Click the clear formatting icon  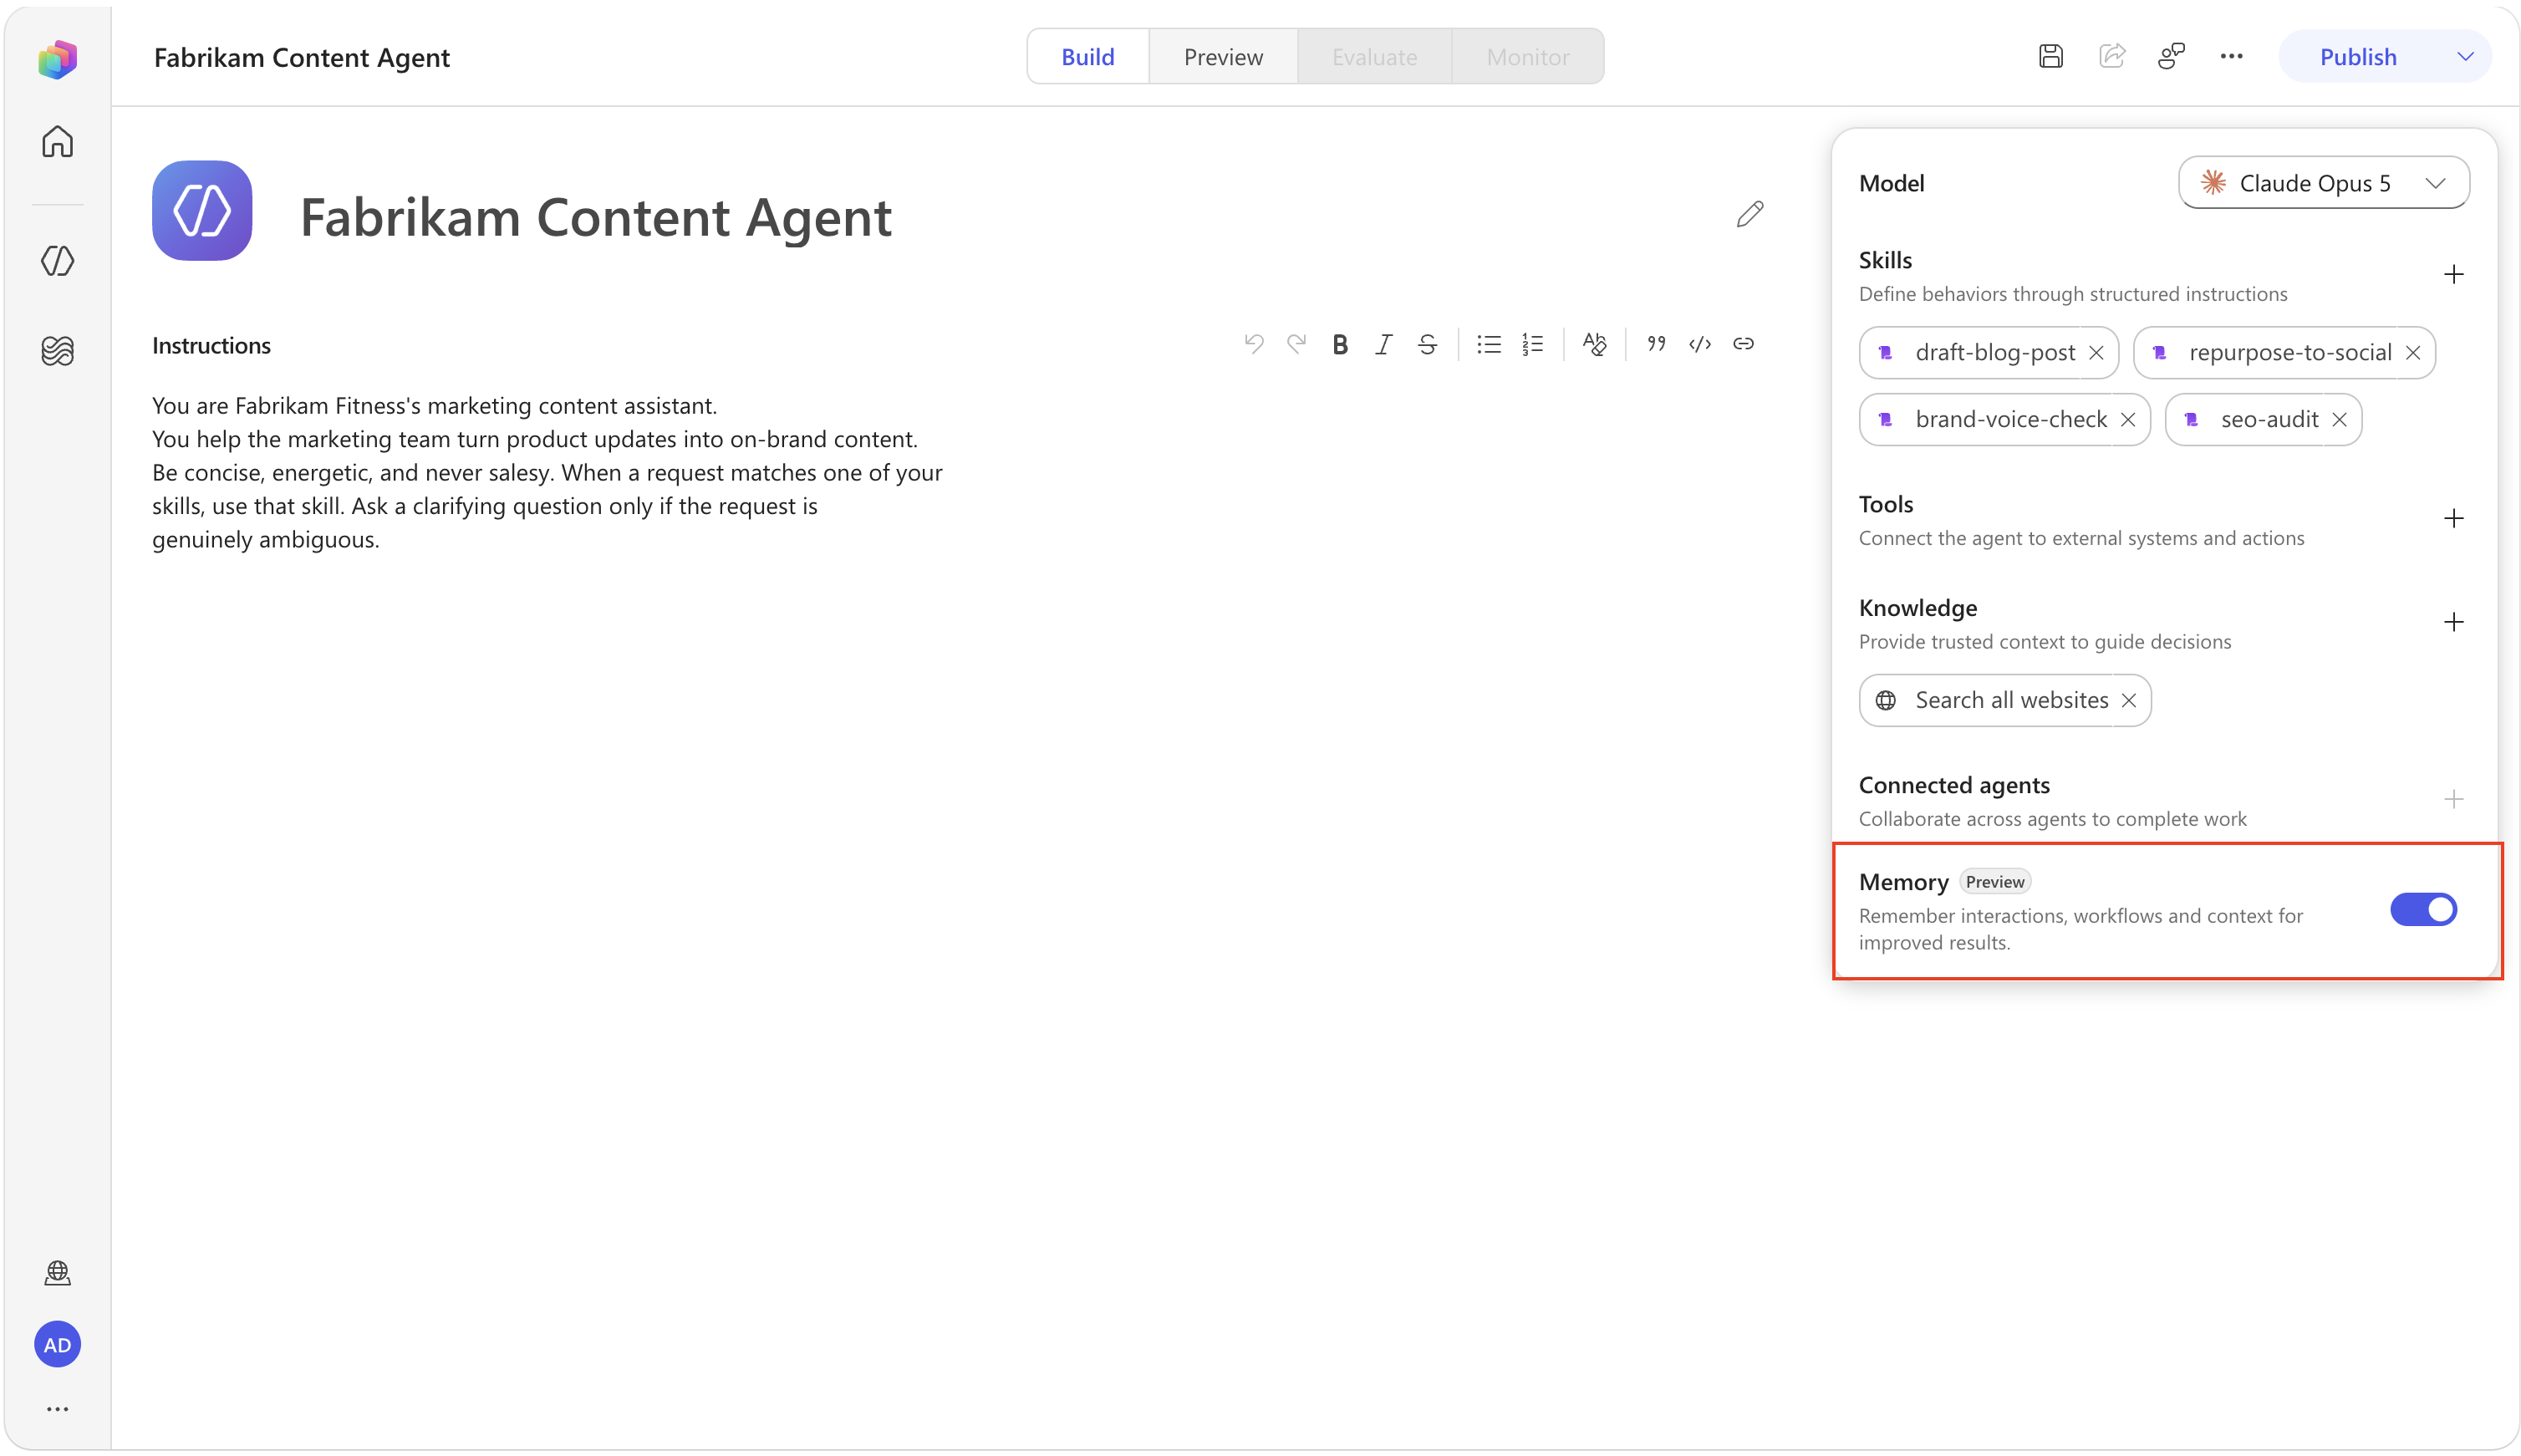pos(1594,344)
